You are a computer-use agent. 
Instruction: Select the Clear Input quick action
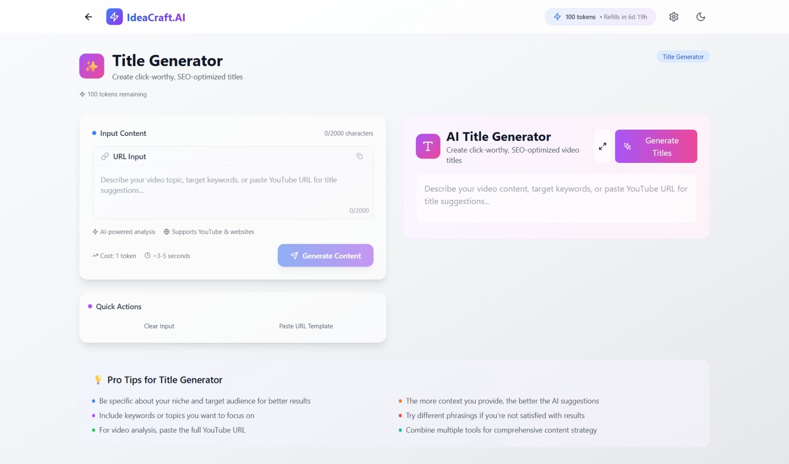point(159,326)
